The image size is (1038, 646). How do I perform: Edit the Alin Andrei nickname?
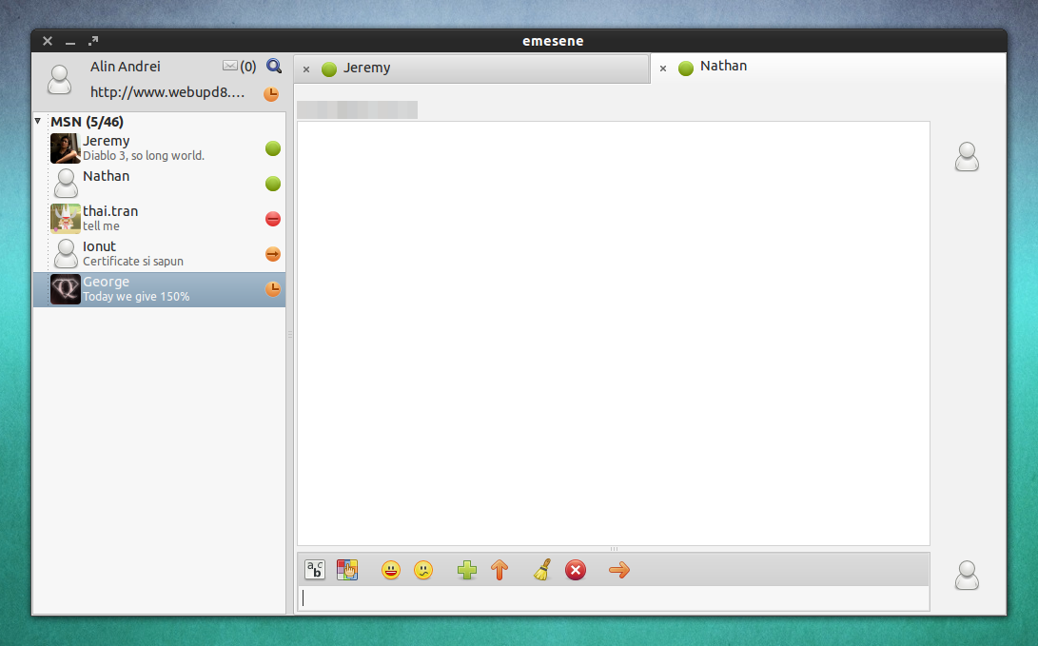[126, 67]
